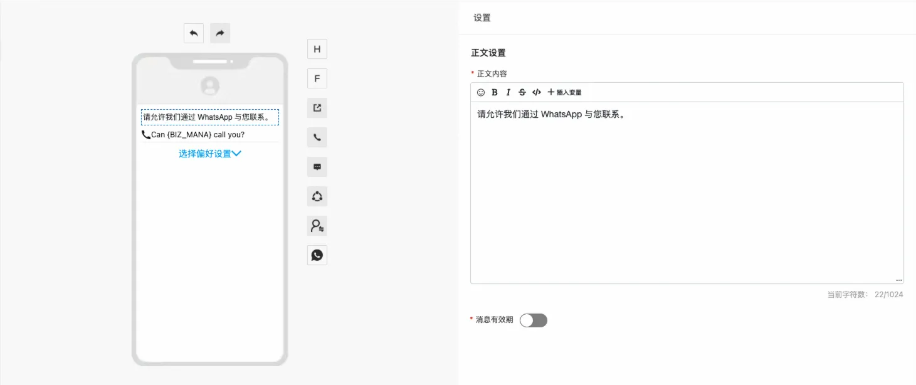Screen dimensions: 916x385
Task: Toggle bold formatting in editor
Action: pyautogui.click(x=495, y=92)
